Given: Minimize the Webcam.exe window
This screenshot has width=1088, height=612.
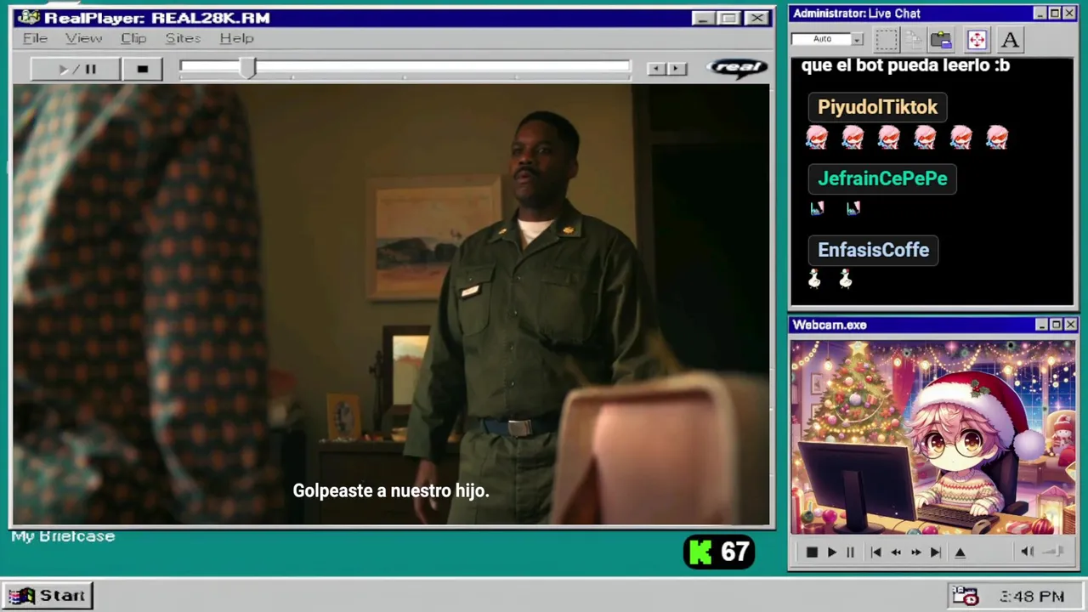Looking at the screenshot, I should point(1042,325).
